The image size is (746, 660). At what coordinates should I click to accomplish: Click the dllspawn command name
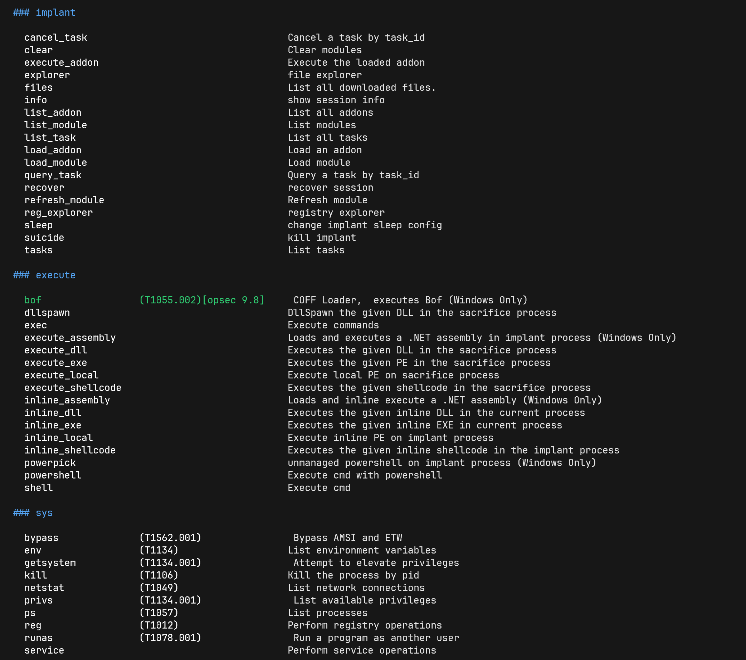[47, 313]
